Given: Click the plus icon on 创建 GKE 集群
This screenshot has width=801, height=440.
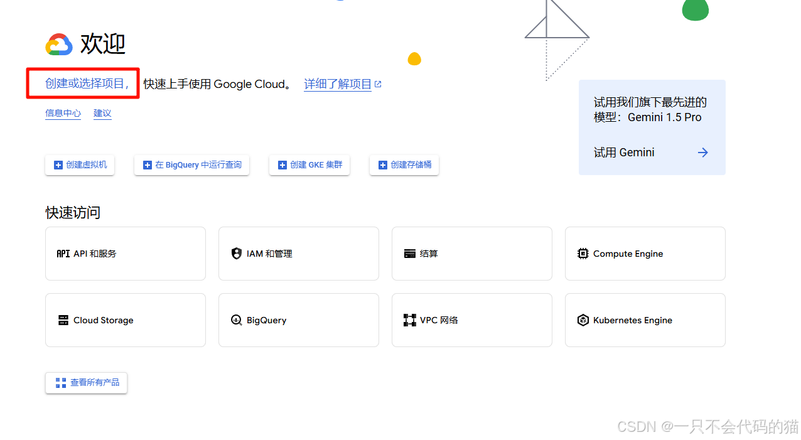Looking at the screenshot, I should click(x=282, y=165).
